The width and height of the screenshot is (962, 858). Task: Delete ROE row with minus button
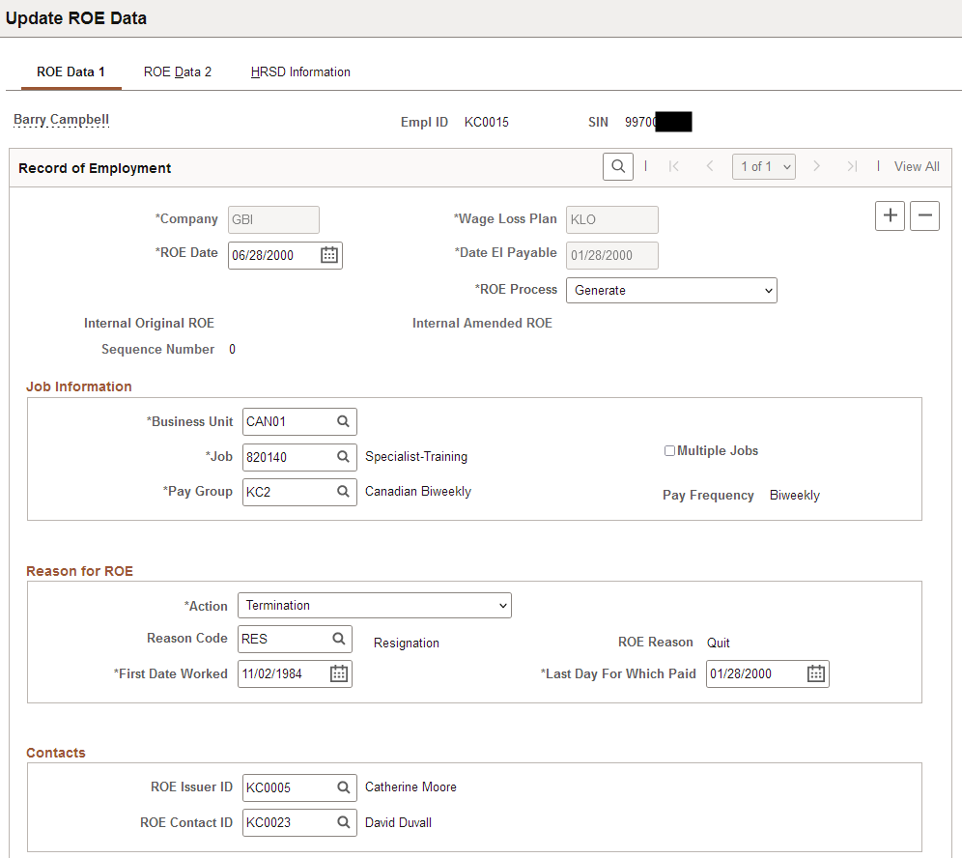tap(924, 216)
